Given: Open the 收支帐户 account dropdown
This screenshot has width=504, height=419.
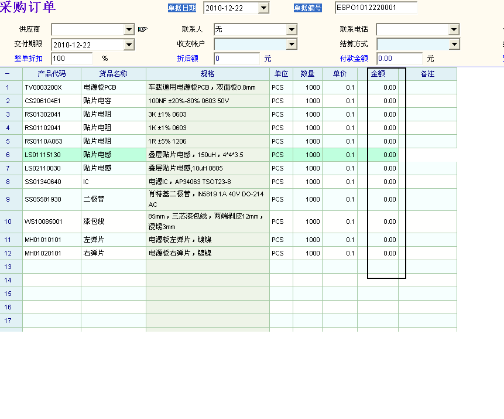Looking at the screenshot, I should pos(292,44).
